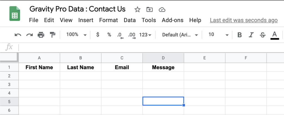Viewport: 284px width, 115px height.
Task: Click the print icon
Action: coord(41,35)
